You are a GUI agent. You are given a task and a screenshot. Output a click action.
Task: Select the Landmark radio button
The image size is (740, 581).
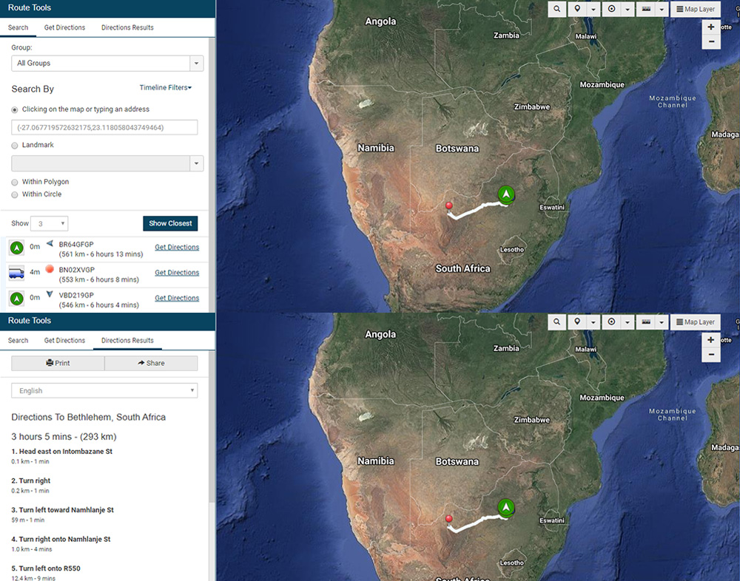(x=15, y=146)
